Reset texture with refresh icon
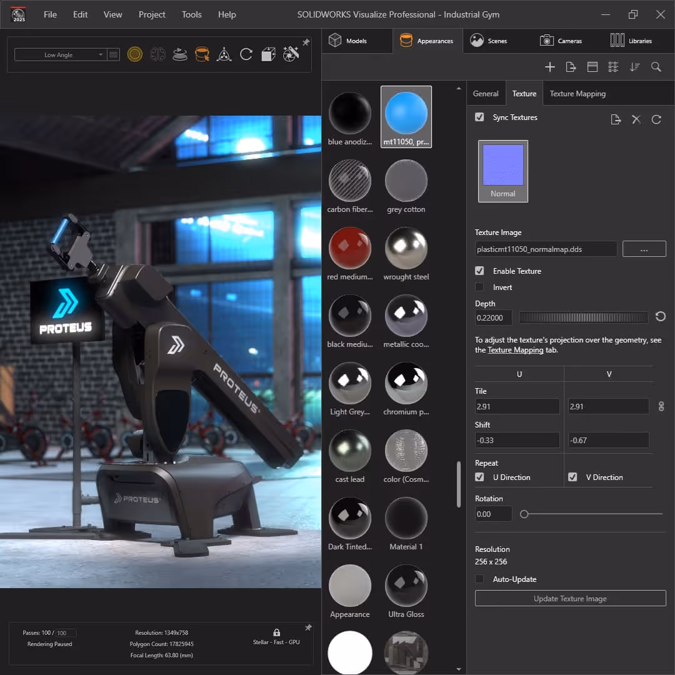Image resolution: width=675 pixels, height=675 pixels. 656,119
